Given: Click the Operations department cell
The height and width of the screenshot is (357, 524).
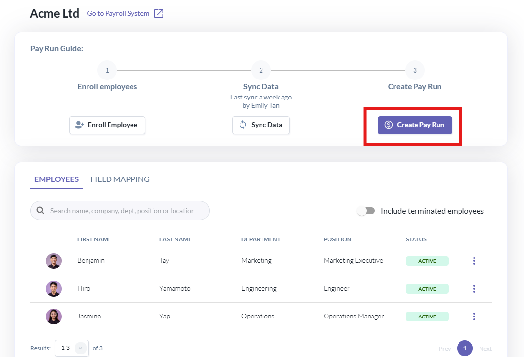Looking at the screenshot, I should [x=258, y=316].
